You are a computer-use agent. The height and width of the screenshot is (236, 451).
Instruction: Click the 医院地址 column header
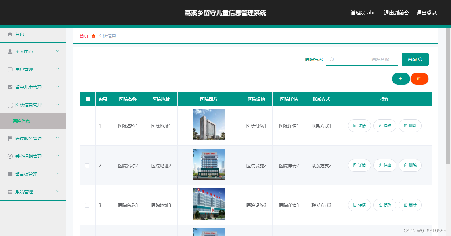point(161,99)
